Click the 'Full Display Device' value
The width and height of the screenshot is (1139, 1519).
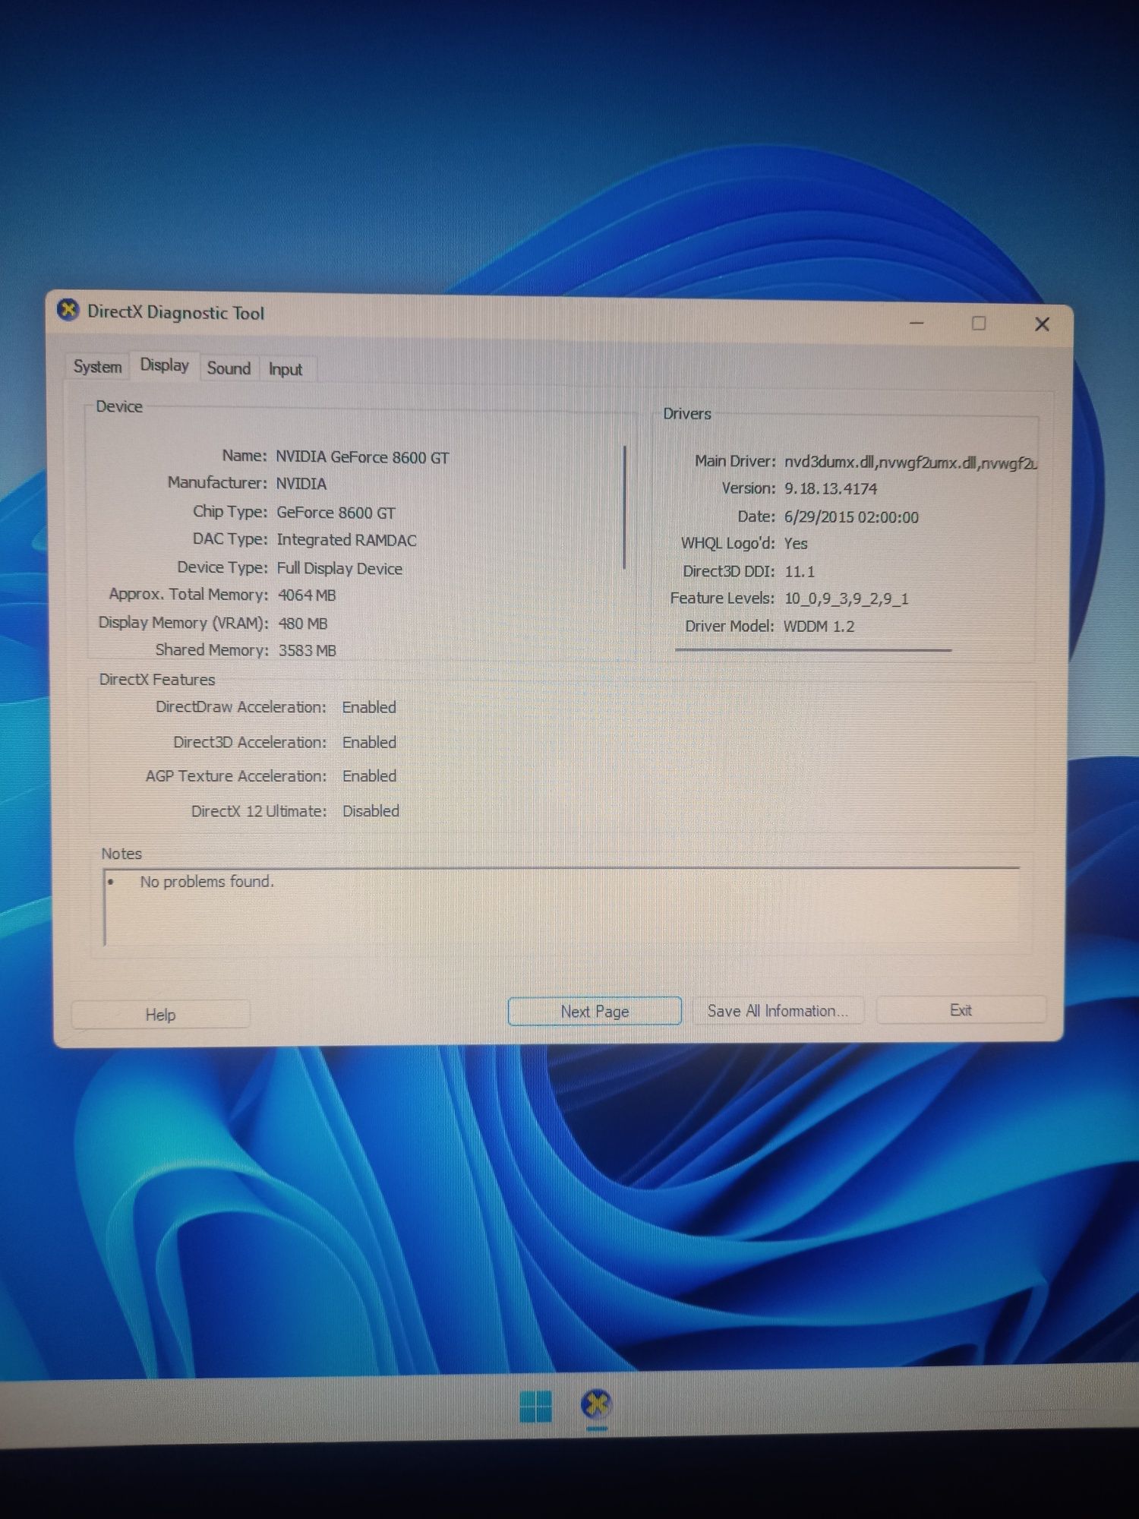339,568
